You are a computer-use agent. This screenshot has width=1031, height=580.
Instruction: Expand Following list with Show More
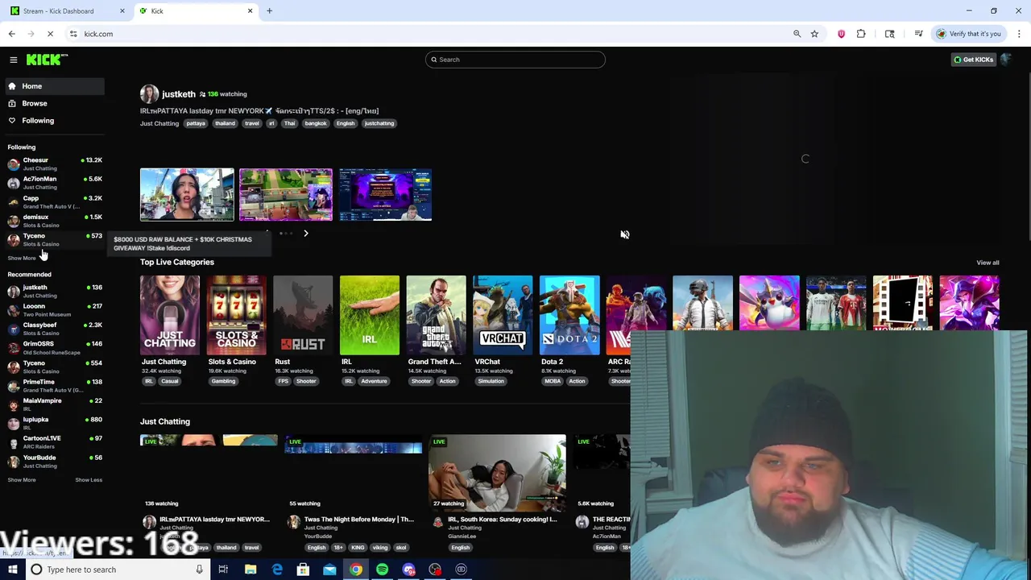22,258
